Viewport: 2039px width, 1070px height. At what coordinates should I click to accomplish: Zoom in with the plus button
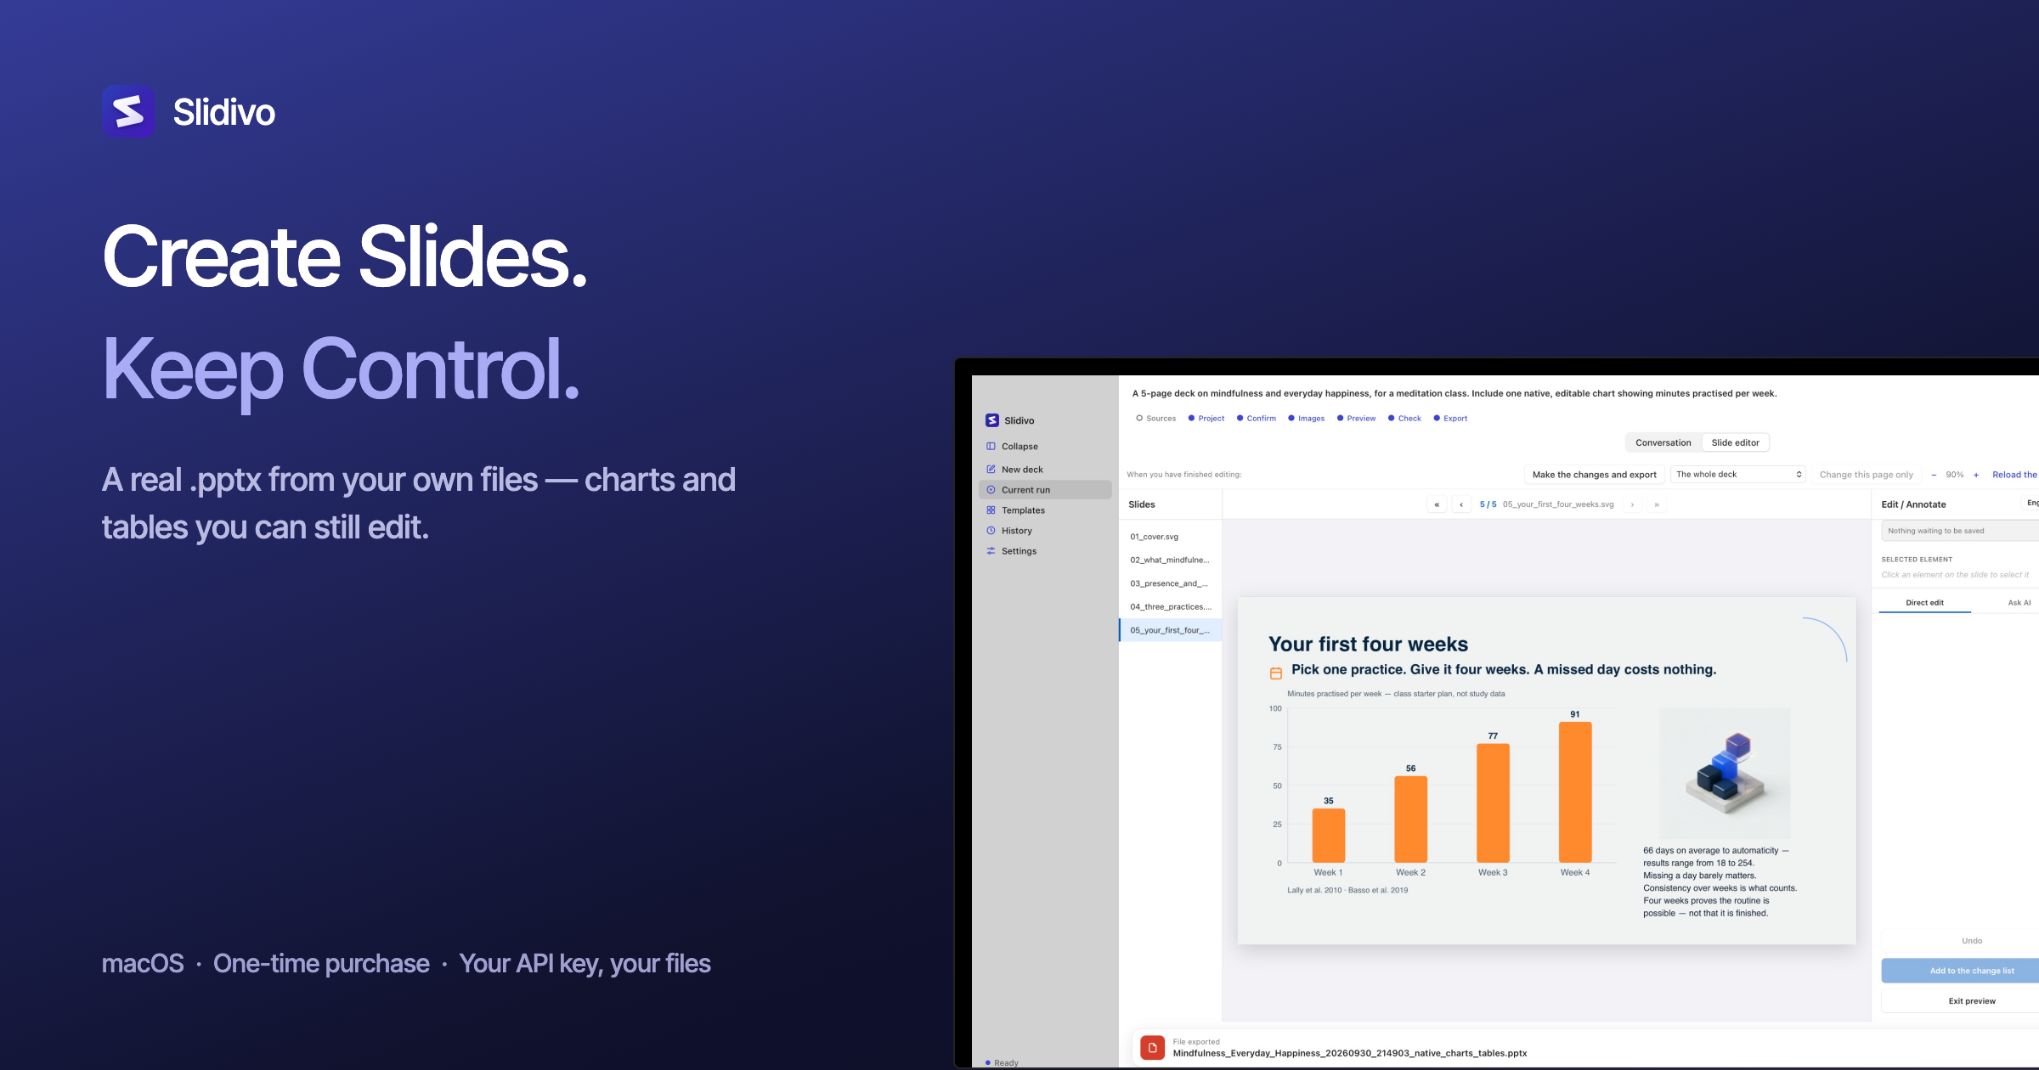[x=1976, y=475]
